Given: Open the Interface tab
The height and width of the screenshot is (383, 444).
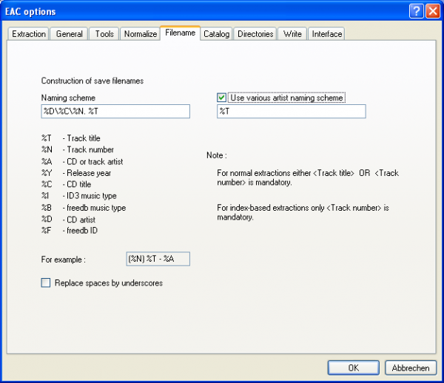Looking at the screenshot, I should point(326,34).
